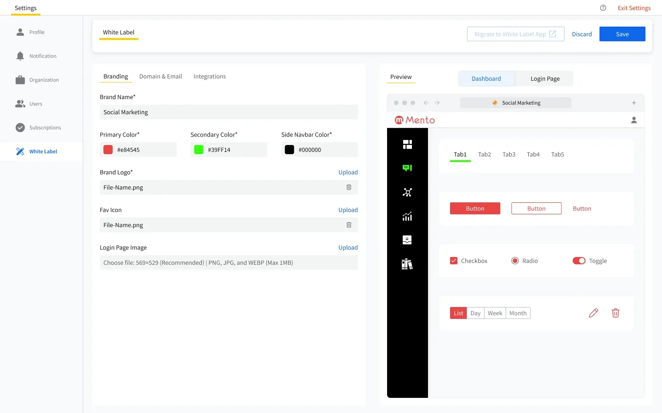The image size is (662, 413).
Task: Click the preview browser new tab plus
Action: pyautogui.click(x=634, y=103)
